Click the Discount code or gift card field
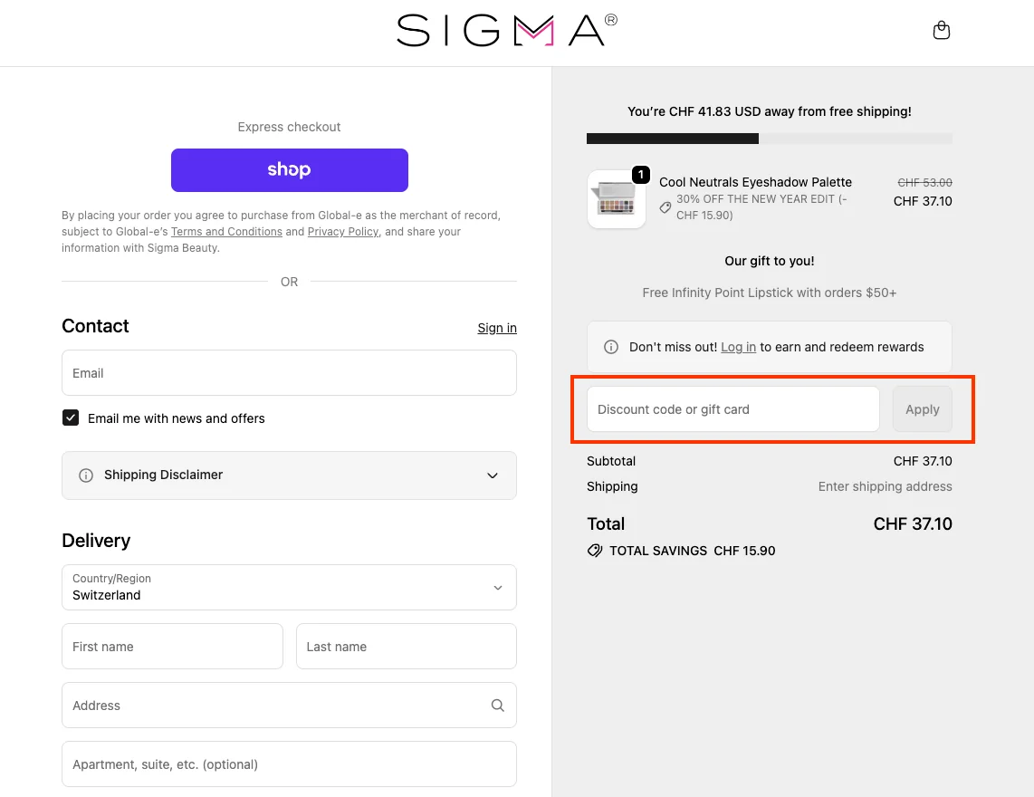 click(732, 408)
